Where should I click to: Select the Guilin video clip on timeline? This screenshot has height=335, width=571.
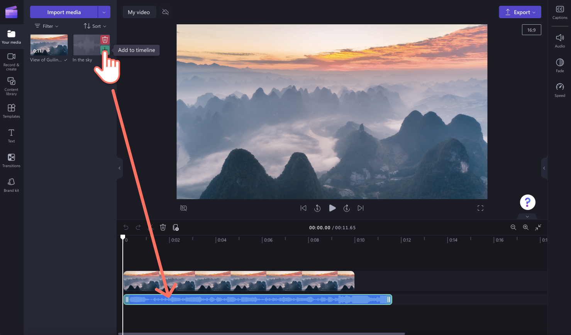239,281
